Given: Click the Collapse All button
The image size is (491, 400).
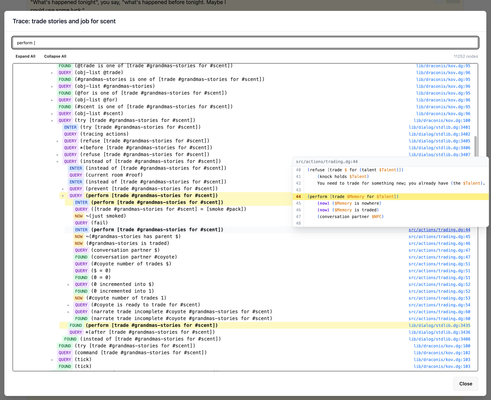Looking at the screenshot, I should point(55,56).
